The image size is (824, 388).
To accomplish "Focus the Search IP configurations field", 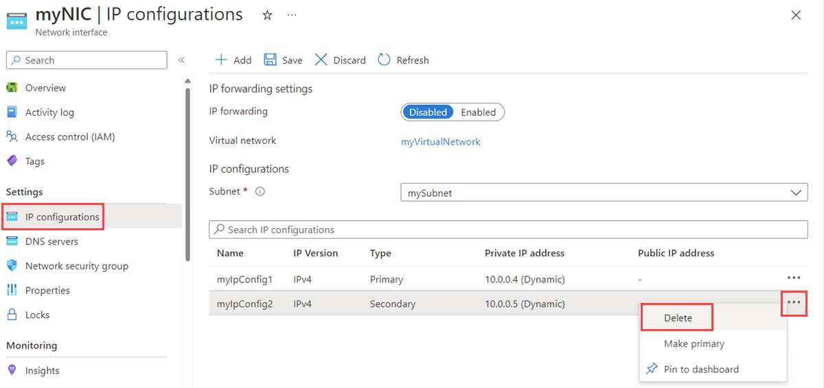I will pyautogui.click(x=508, y=230).
